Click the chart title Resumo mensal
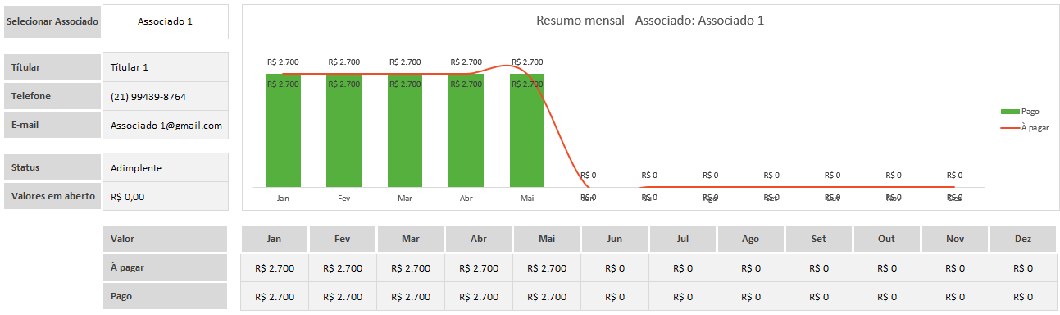Screen dimensions: 1060x315 coord(649,21)
